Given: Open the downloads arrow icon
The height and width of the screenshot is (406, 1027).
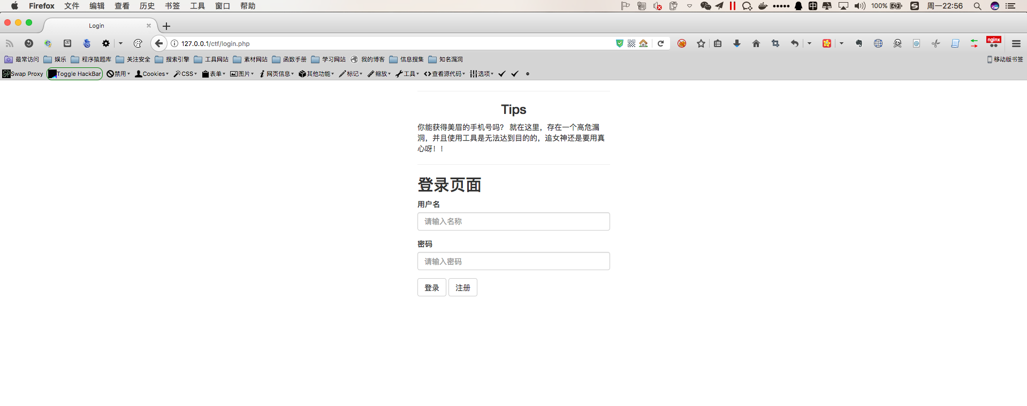Looking at the screenshot, I should [737, 43].
